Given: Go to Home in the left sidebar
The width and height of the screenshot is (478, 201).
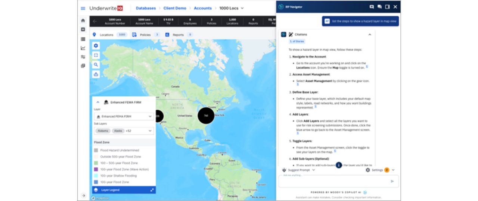Looking at the screenshot, I should pyautogui.click(x=83, y=21).
